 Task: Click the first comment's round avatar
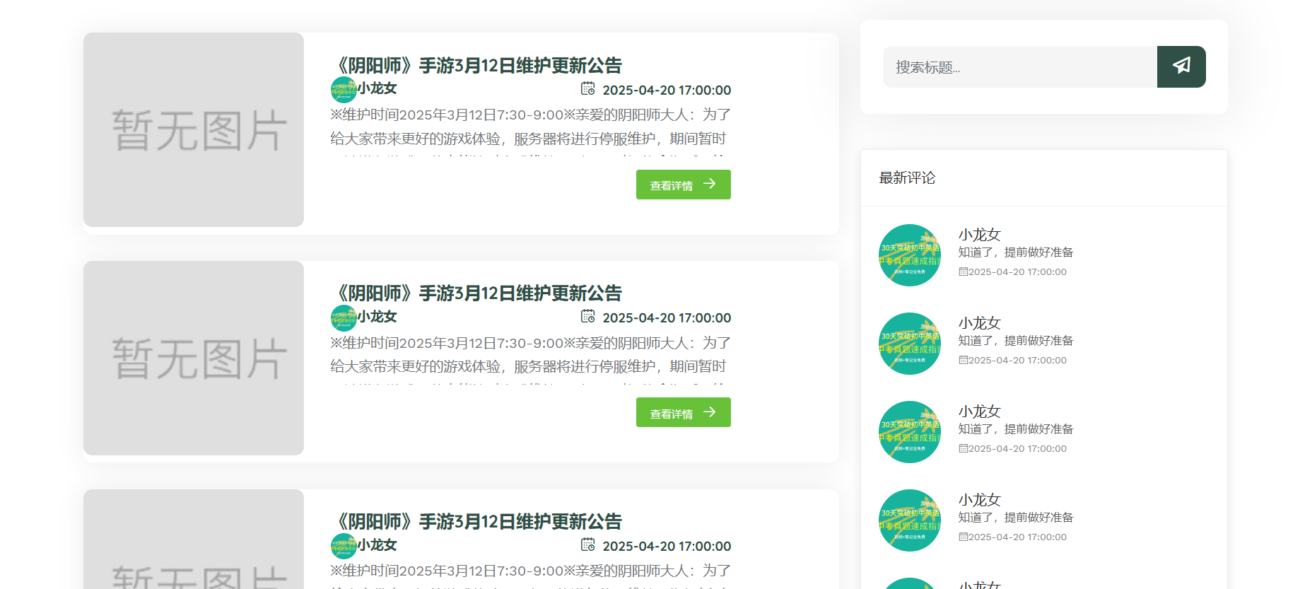coord(910,255)
